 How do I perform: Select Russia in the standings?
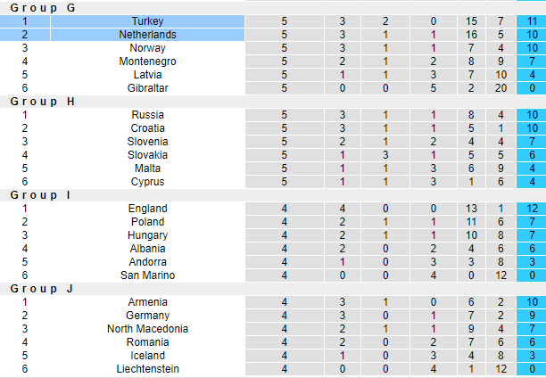point(147,115)
